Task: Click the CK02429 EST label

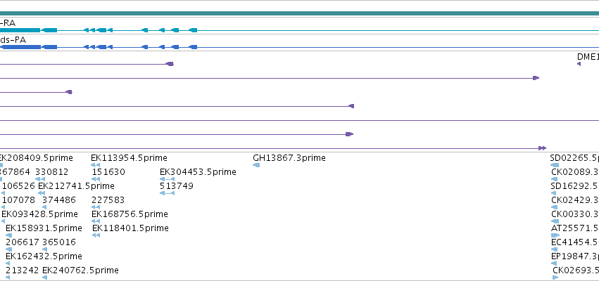Action: [x=575, y=200]
